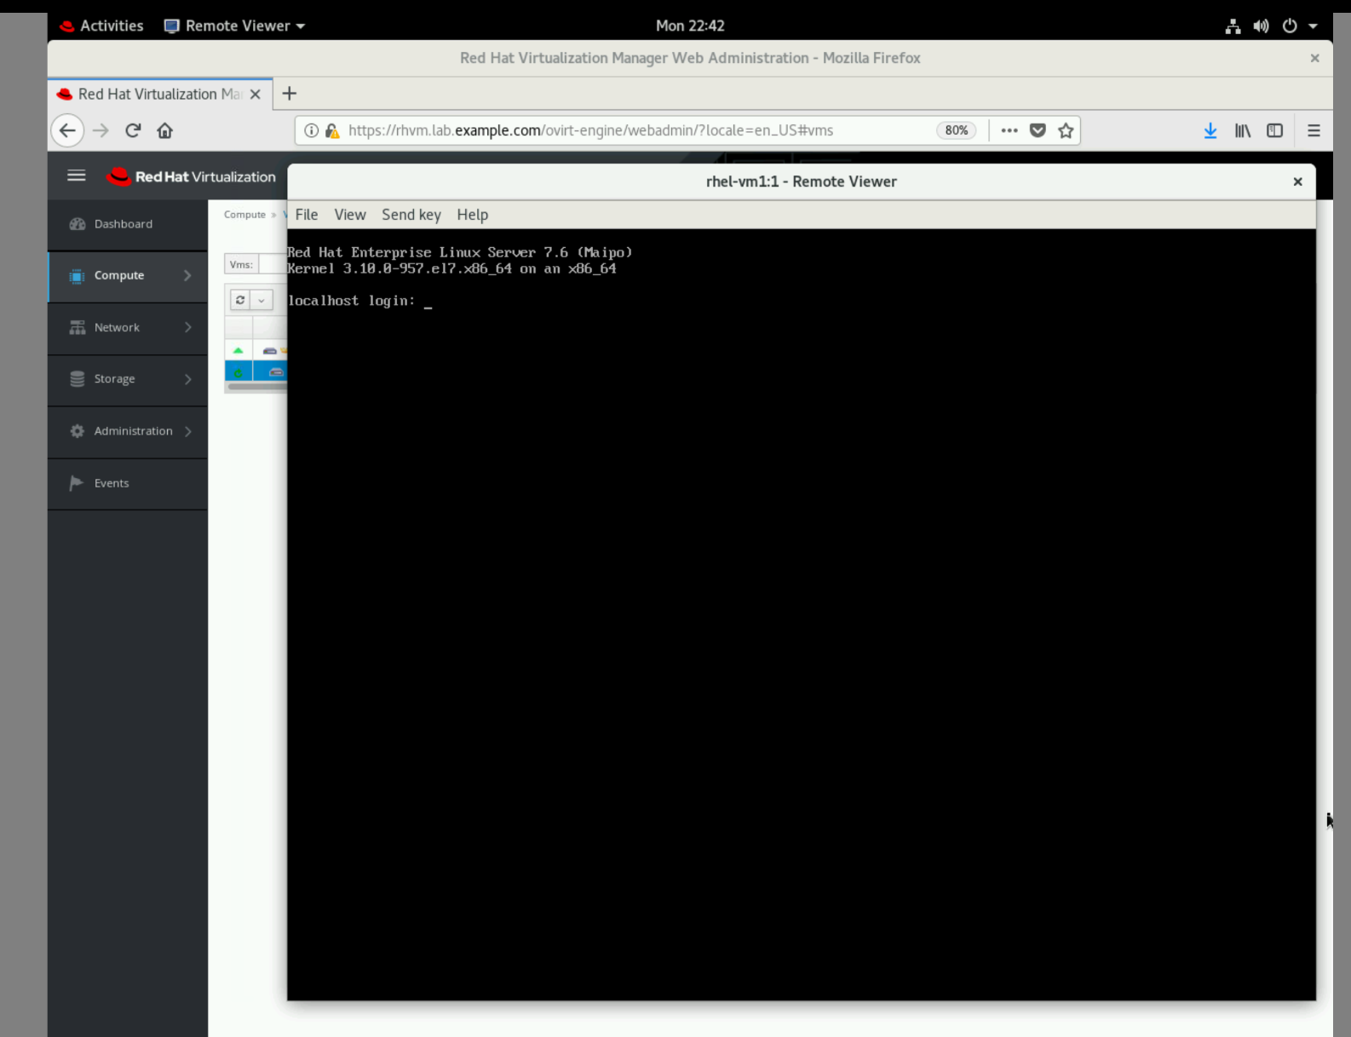1351x1037 pixels.
Task: Click the Vms: search label
Action: point(241,264)
